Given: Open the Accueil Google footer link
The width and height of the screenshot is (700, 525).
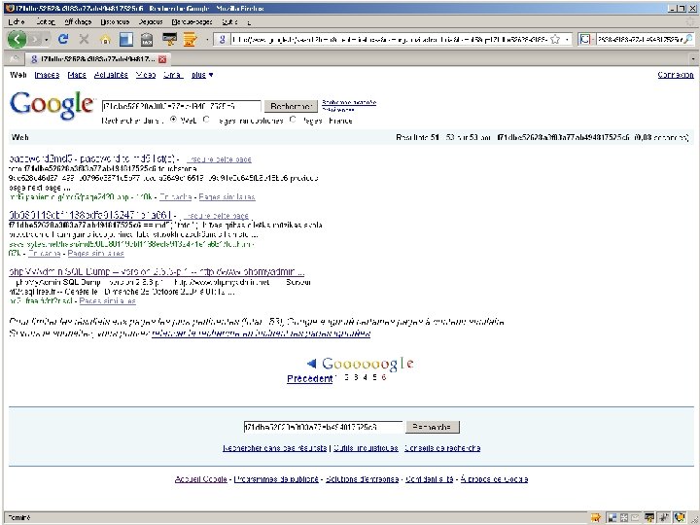Looking at the screenshot, I should (201, 479).
